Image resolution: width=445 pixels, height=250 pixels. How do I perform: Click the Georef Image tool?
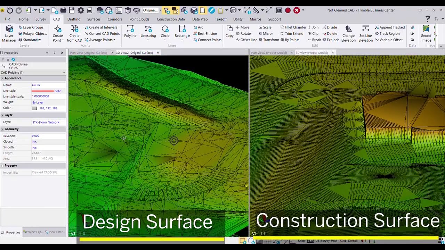pyautogui.click(x=426, y=34)
